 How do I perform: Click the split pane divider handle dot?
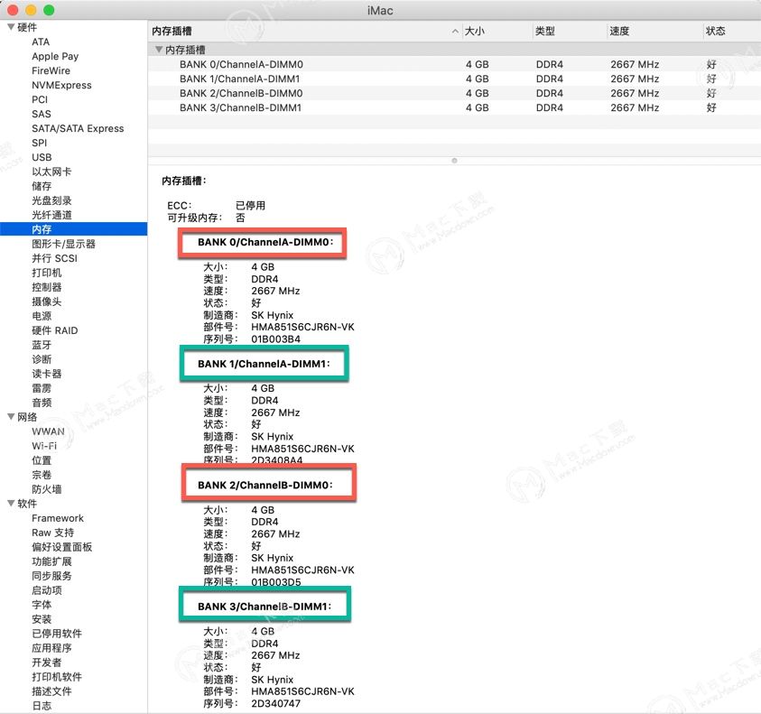pyautogui.click(x=454, y=161)
